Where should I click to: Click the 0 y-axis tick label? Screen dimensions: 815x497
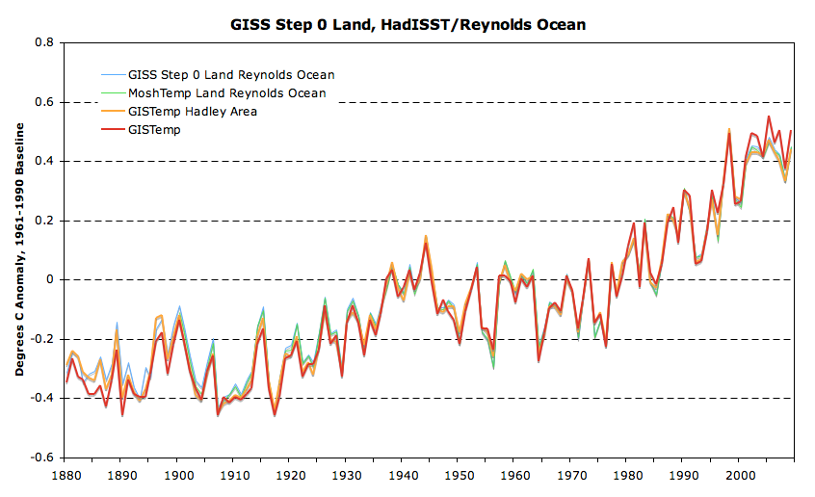point(50,280)
